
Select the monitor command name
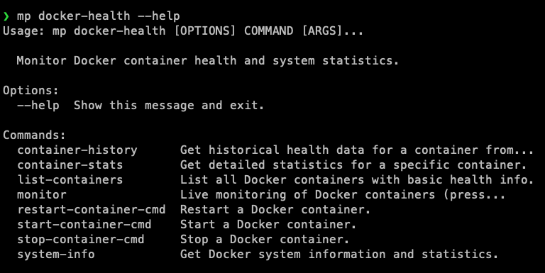pos(42,194)
